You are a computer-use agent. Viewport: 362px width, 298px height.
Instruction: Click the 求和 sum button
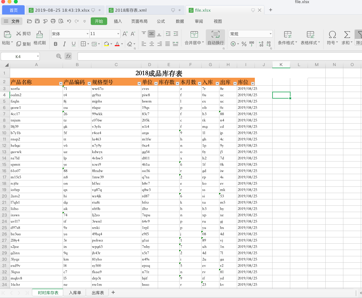[x=347, y=38]
